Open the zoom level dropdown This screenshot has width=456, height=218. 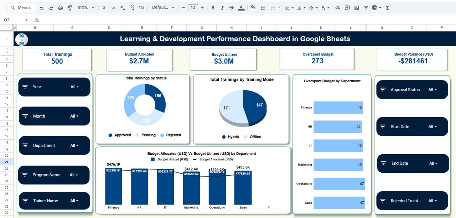85,7
